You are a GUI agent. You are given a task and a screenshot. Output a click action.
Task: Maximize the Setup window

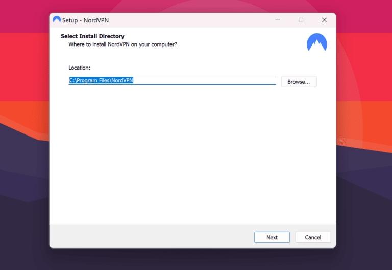(x=301, y=20)
